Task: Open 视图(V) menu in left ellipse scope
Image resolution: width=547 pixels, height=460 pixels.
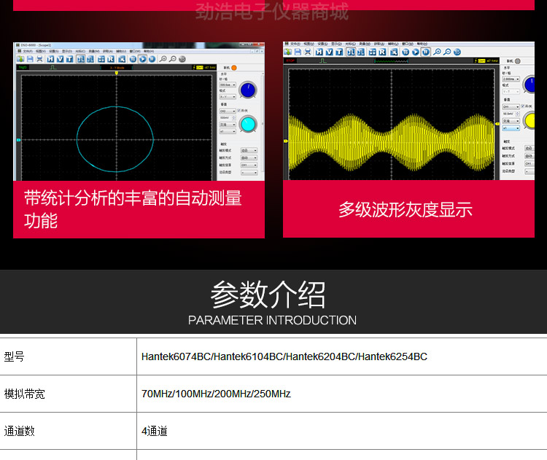Action: [40, 51]
